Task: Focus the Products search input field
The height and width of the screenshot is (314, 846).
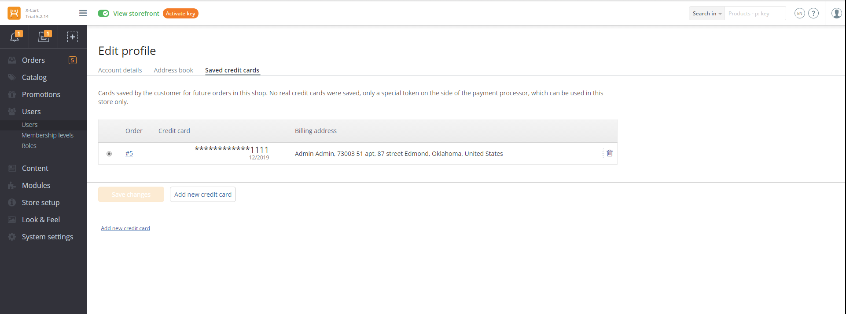Action: point(755,14)
